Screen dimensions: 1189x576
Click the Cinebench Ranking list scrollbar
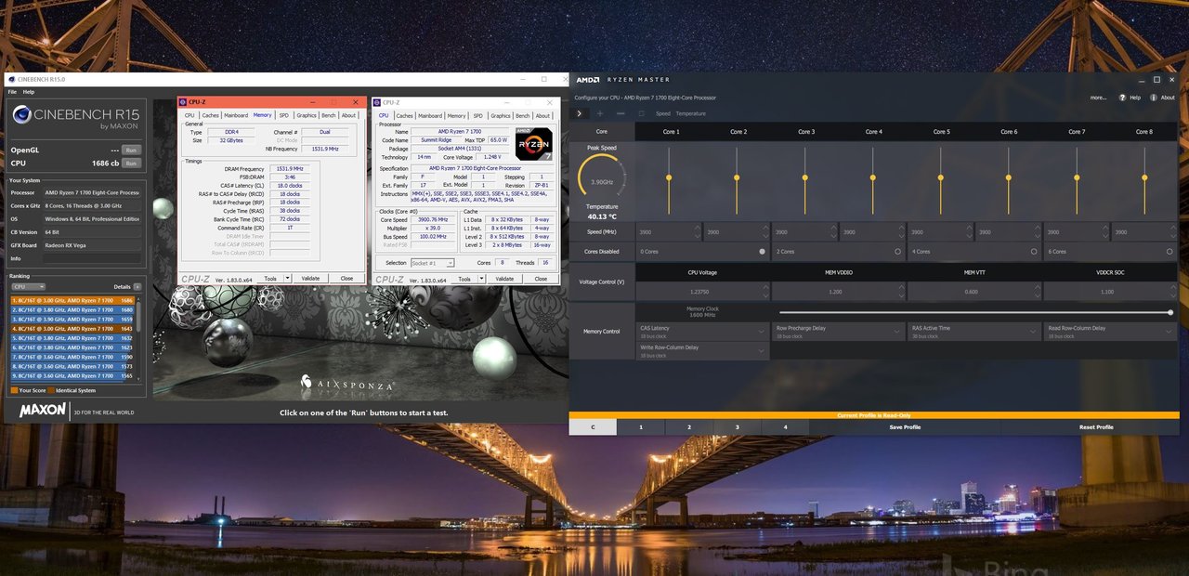140,338
